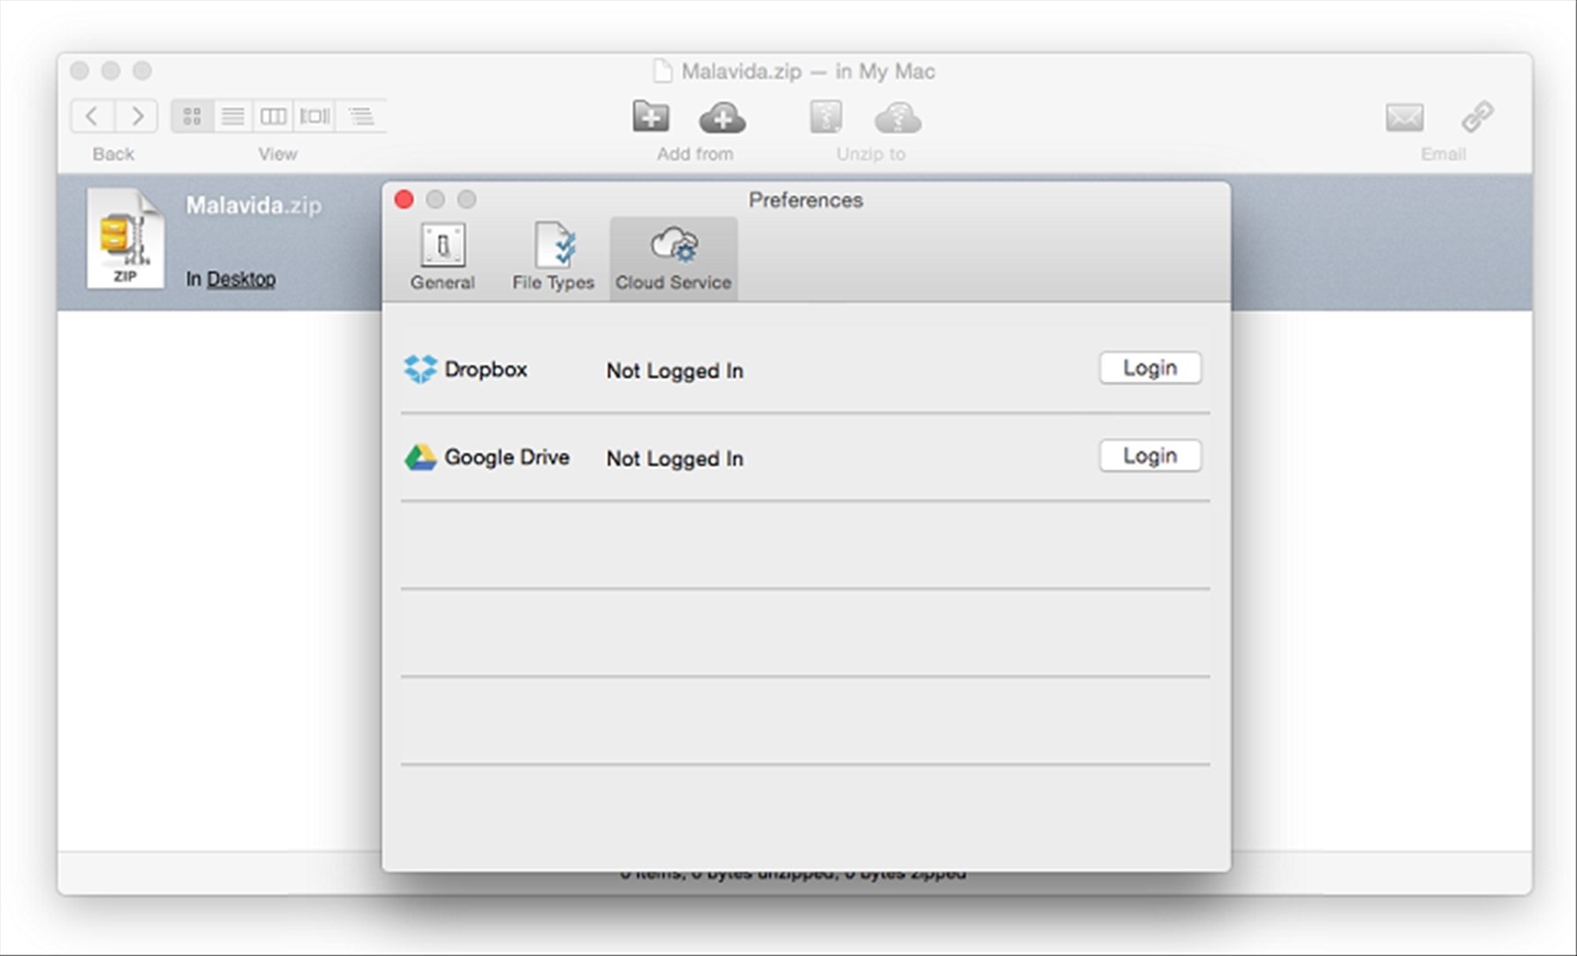Switch to indented outline view
This screenshot has height=956, width=1577.
point(359,116)
